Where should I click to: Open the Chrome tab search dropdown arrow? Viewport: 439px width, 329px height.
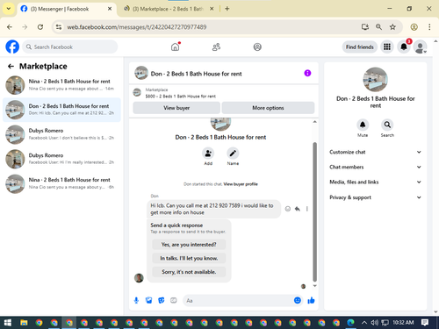click(9, 9)
